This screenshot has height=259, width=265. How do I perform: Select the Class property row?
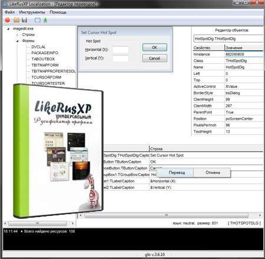click(228, 61)
